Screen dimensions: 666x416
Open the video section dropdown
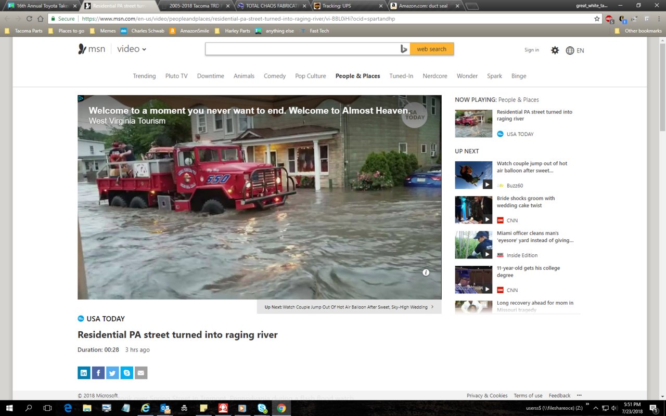pos(132,49)
